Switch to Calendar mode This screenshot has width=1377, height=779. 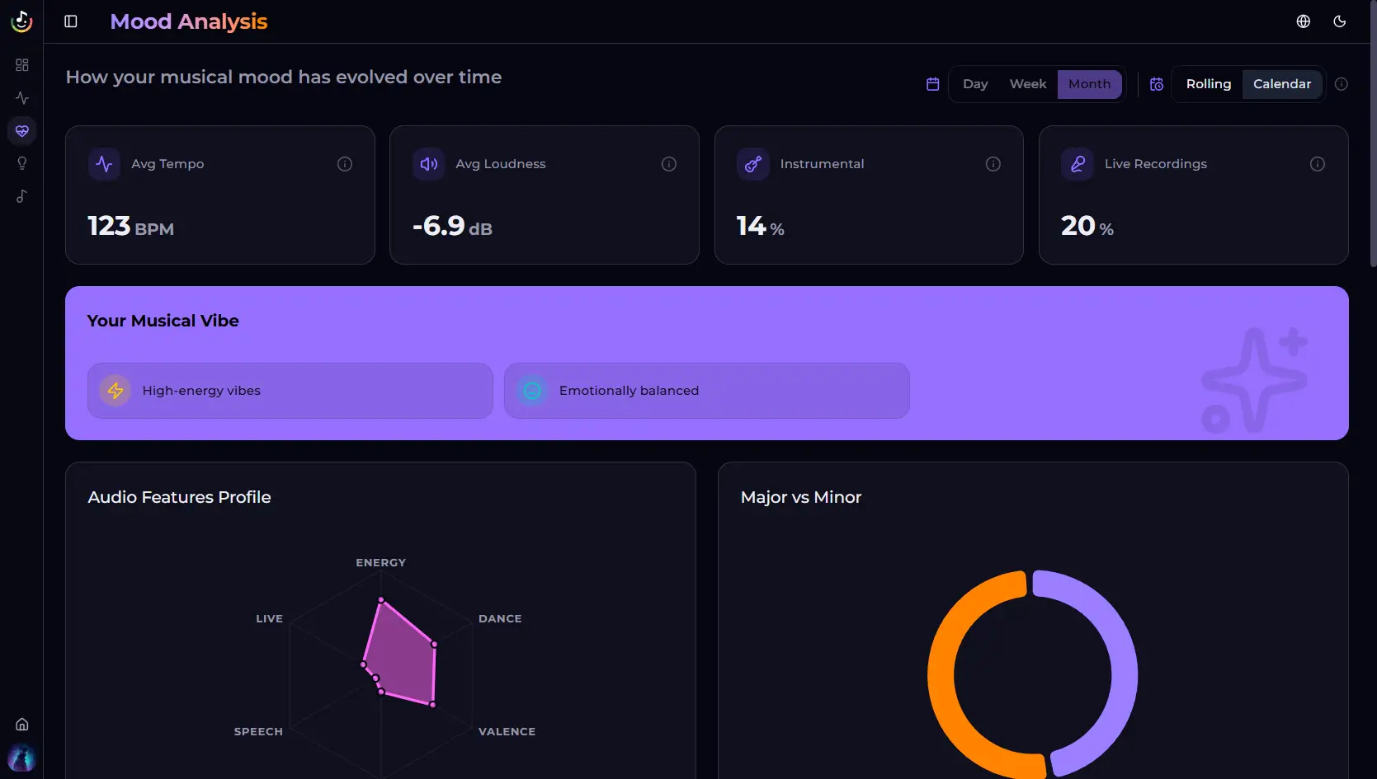pos(1282,84)
